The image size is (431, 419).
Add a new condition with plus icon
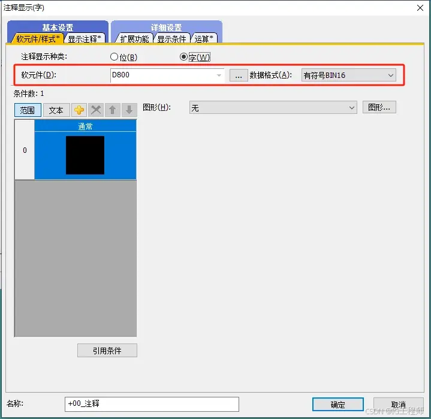(79, 110)
